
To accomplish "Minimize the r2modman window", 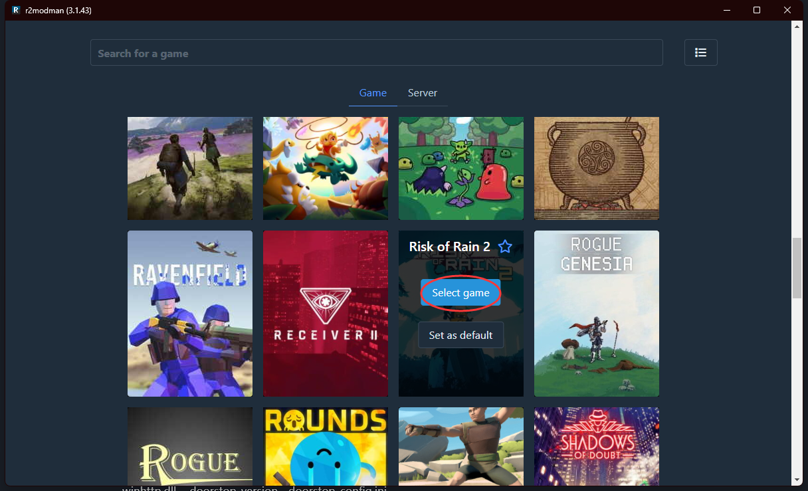I will (x=726, y=10).
